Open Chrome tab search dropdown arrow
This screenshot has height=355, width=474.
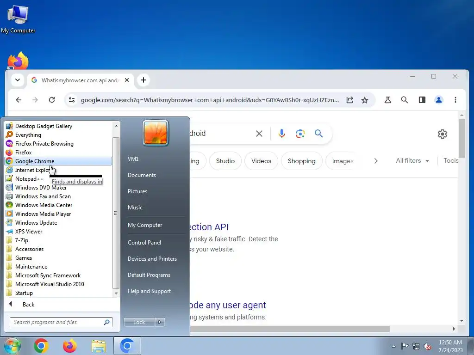click(x=18, y=80)
